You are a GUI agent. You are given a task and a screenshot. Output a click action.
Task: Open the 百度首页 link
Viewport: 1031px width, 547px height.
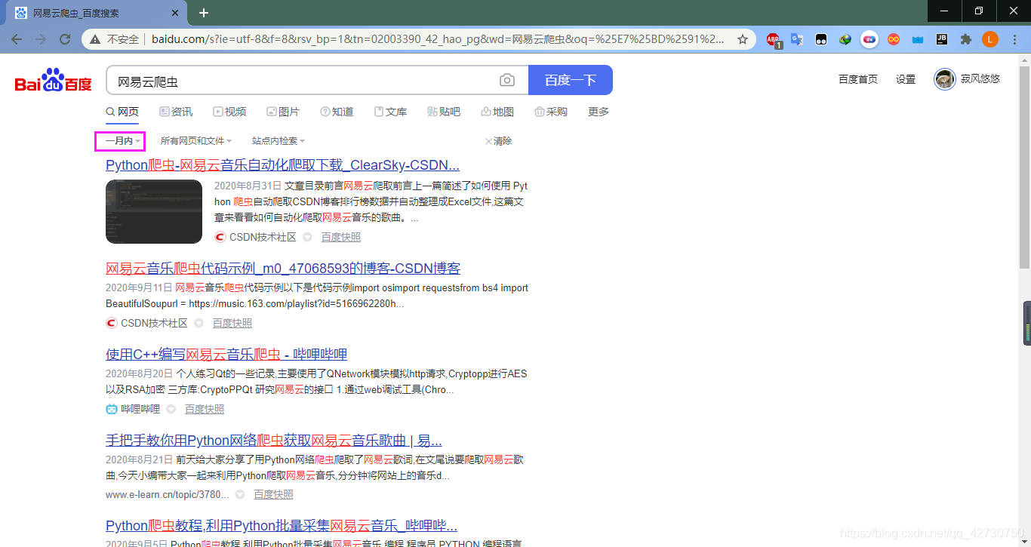858,79
